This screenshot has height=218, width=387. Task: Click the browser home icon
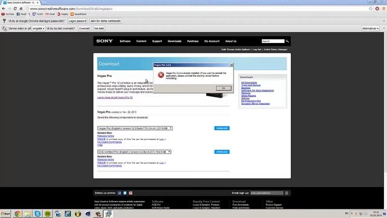pyautogui.click(x=21, y=8)
